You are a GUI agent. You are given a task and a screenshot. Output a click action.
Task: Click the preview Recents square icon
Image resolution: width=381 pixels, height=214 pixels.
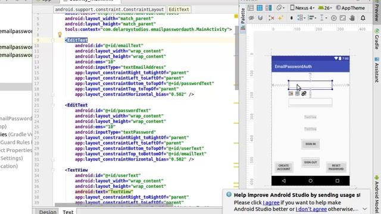point(338,181)
